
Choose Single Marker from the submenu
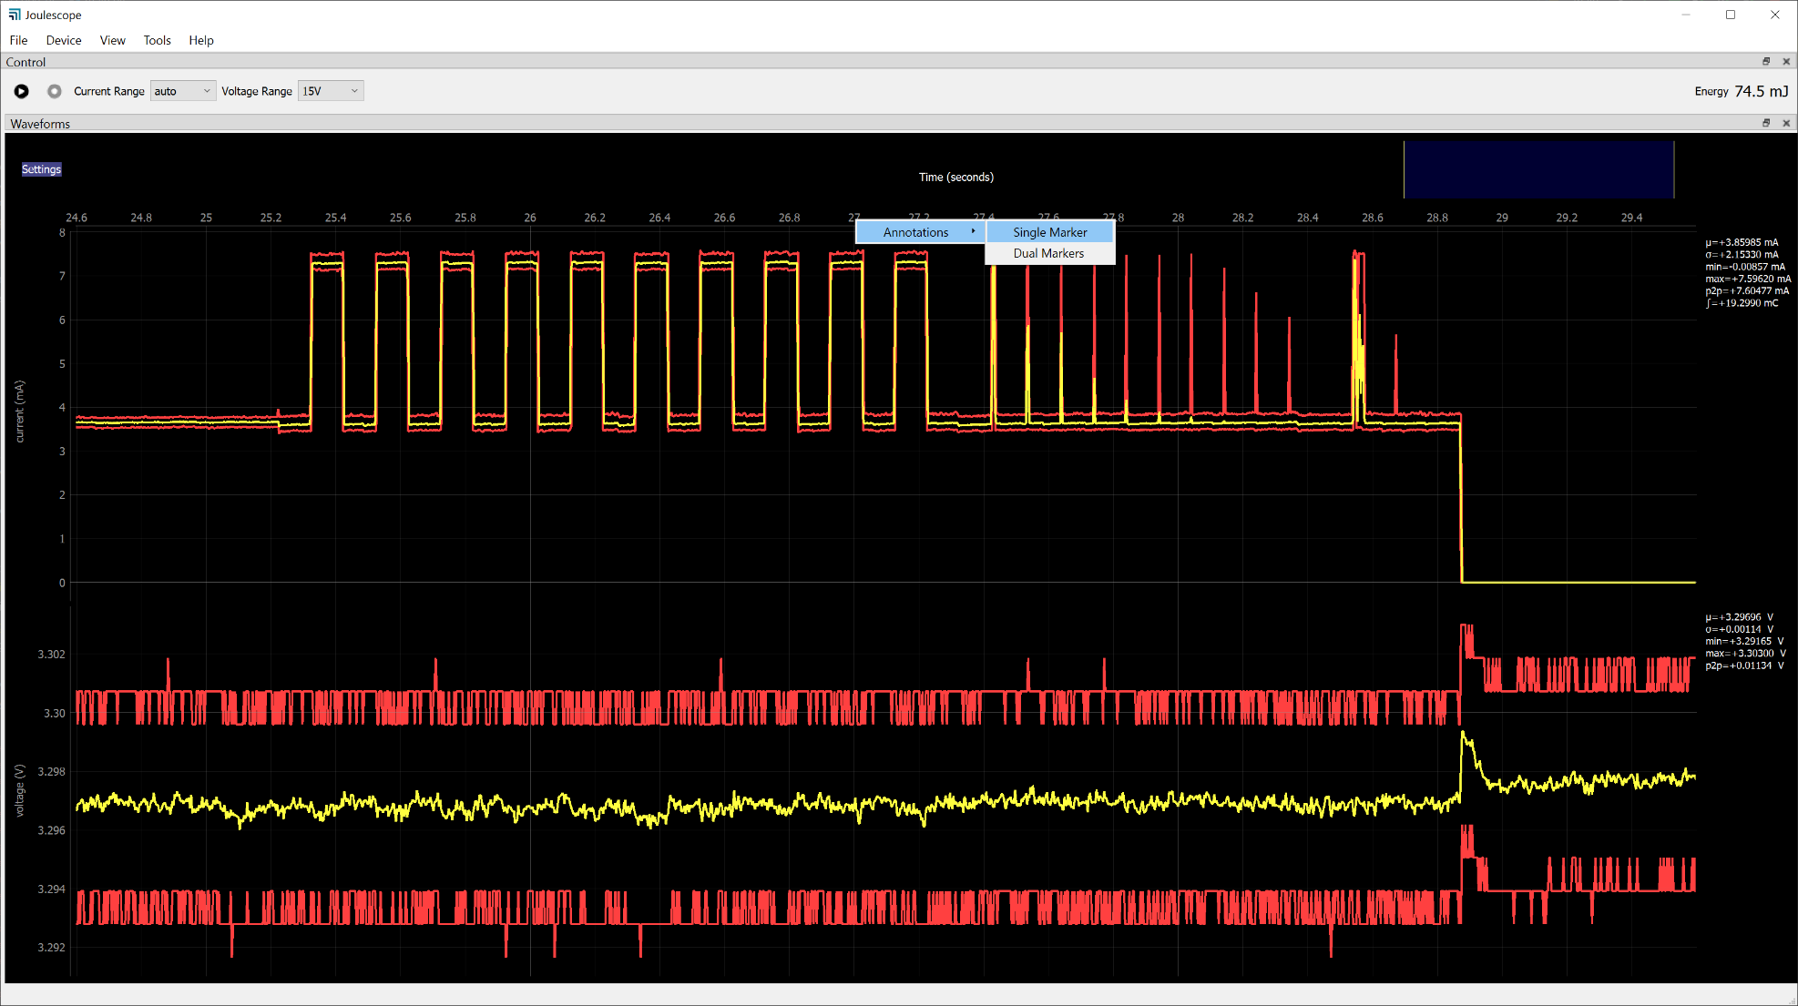coord(1050,232)
